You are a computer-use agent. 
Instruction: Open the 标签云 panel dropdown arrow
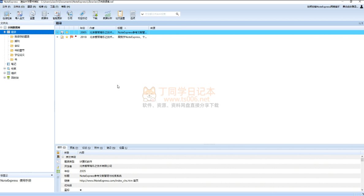pos(52,175)
